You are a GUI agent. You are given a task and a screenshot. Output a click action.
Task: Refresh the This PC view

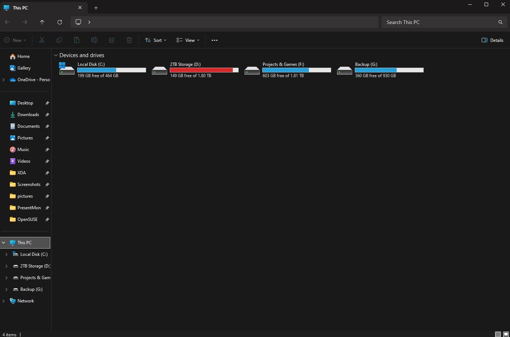point(60,22)
